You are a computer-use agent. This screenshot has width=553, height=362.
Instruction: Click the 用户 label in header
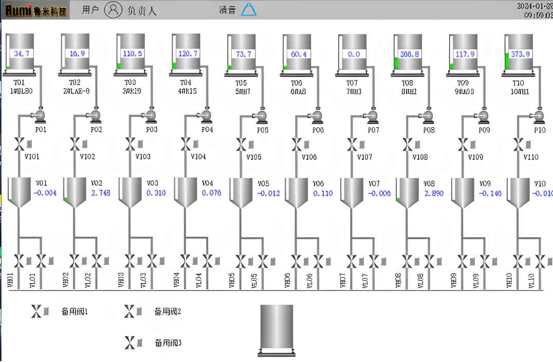[x=90, y=10]
